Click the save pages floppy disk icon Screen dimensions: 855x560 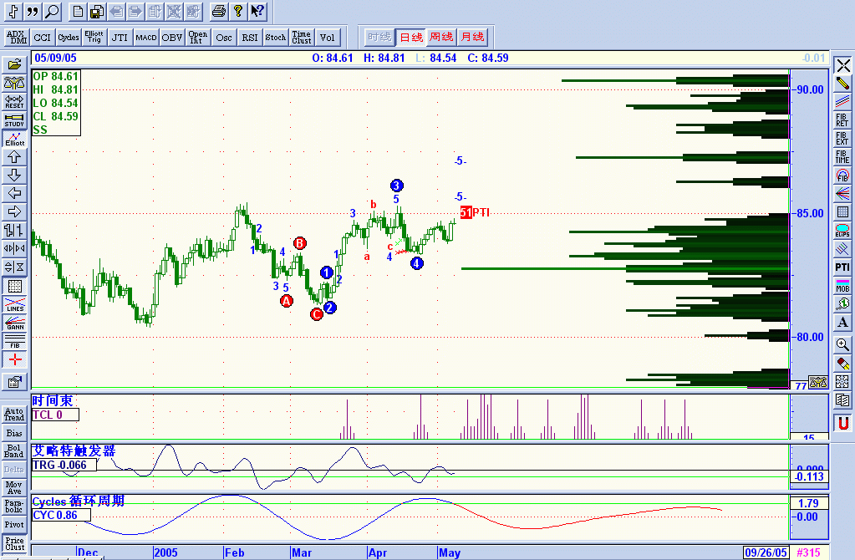97,11
